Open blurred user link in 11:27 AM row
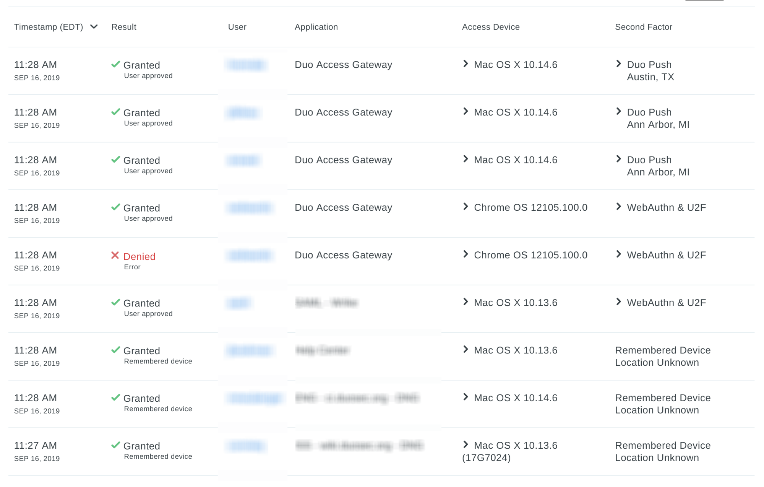764x487 pixels. click(x=247, y=446)
